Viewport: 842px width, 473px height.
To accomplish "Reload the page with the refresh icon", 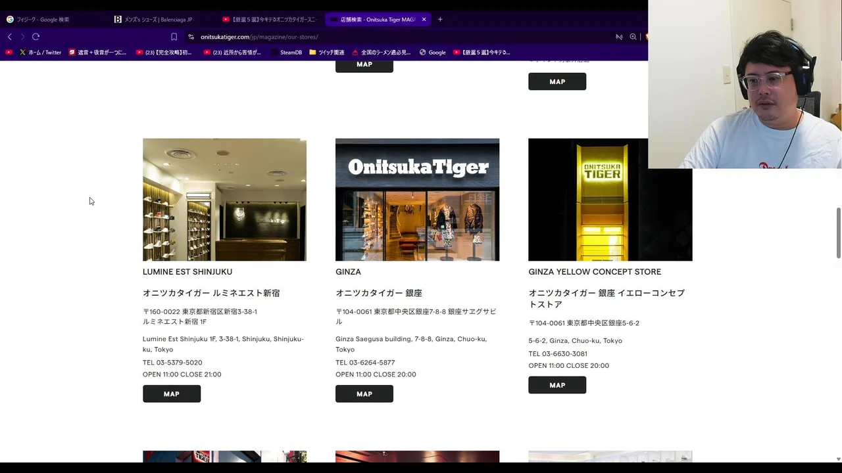I will coord(36,37).
